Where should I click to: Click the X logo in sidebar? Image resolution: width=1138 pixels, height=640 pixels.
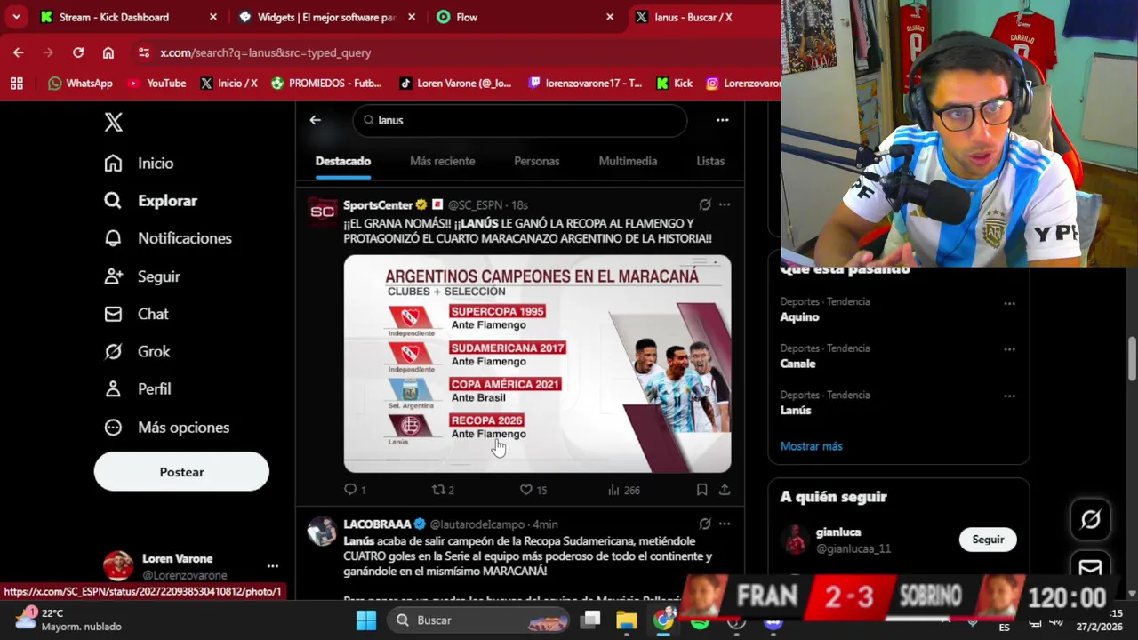(113, 122)
